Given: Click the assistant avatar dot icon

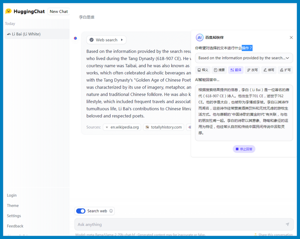Looking at the screenshot, I should (75, 38).
